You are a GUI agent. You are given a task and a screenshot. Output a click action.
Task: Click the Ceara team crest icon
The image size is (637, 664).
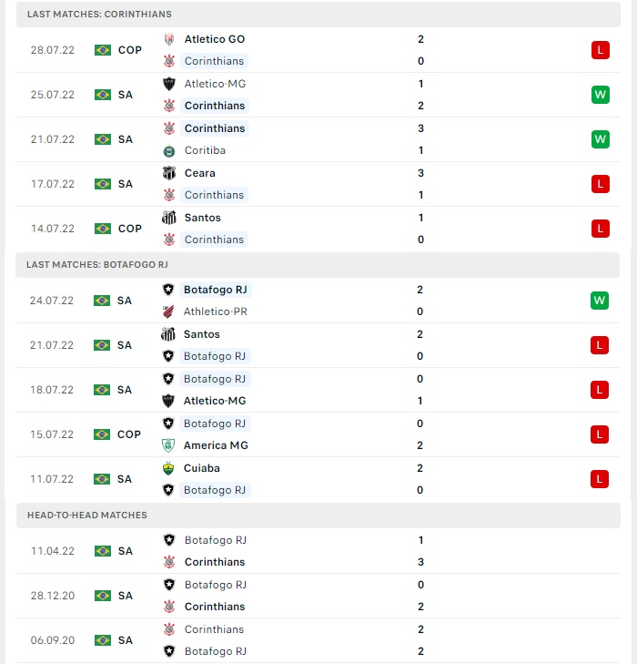[x=169, y=173]
